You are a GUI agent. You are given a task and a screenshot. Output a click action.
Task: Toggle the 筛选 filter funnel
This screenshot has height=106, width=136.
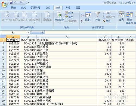coord(98,15)
